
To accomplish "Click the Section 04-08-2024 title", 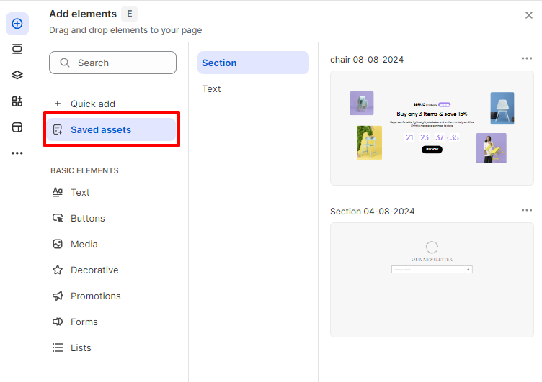I will tap(373, 212).
